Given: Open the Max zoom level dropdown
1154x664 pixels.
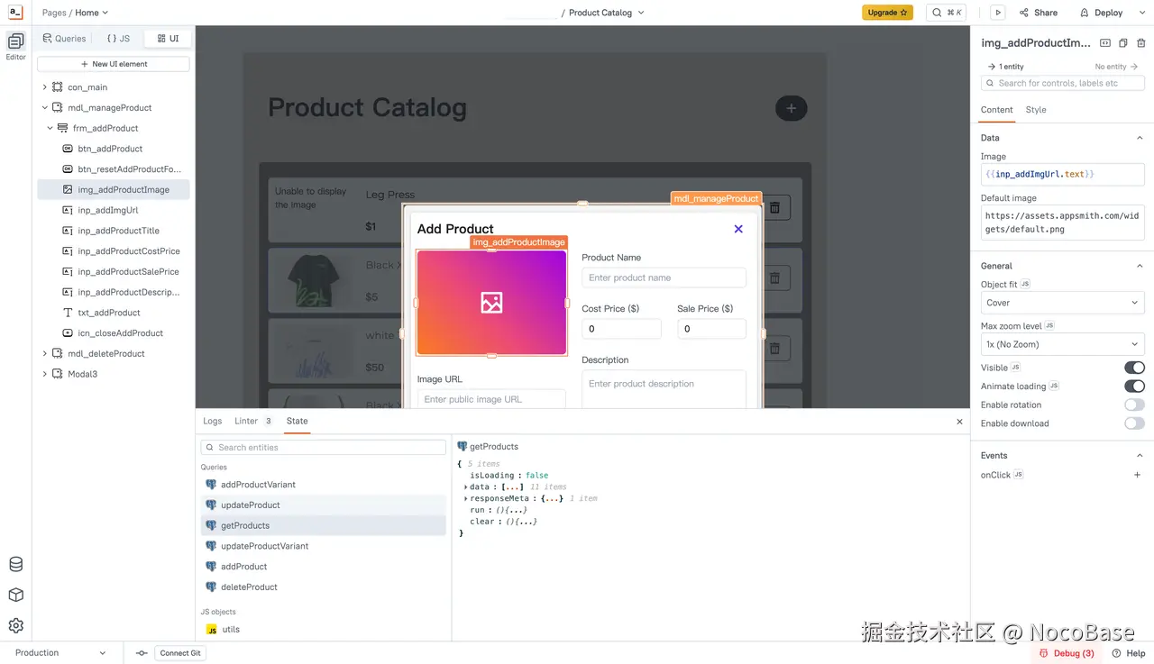Looking at the screenshot, I should [1062, 344].
